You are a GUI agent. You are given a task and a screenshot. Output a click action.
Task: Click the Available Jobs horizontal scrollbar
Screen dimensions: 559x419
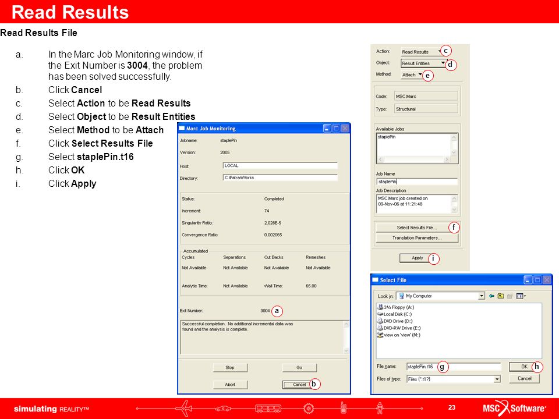413,159
